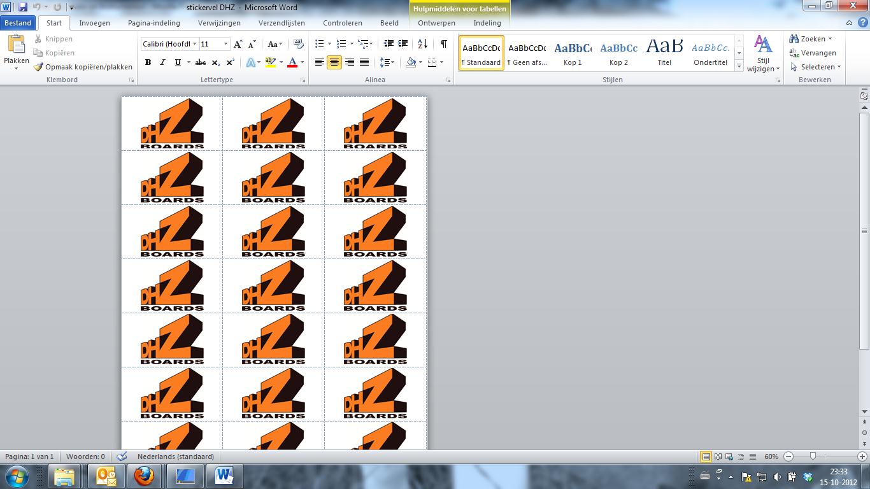Click the Plakken paste icon
870x489 pixels.
coord(16,45)
